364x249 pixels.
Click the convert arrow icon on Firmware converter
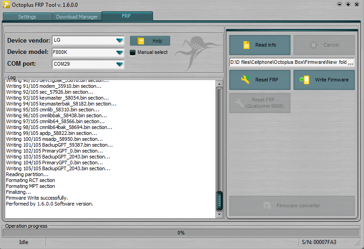pos(267,206)
